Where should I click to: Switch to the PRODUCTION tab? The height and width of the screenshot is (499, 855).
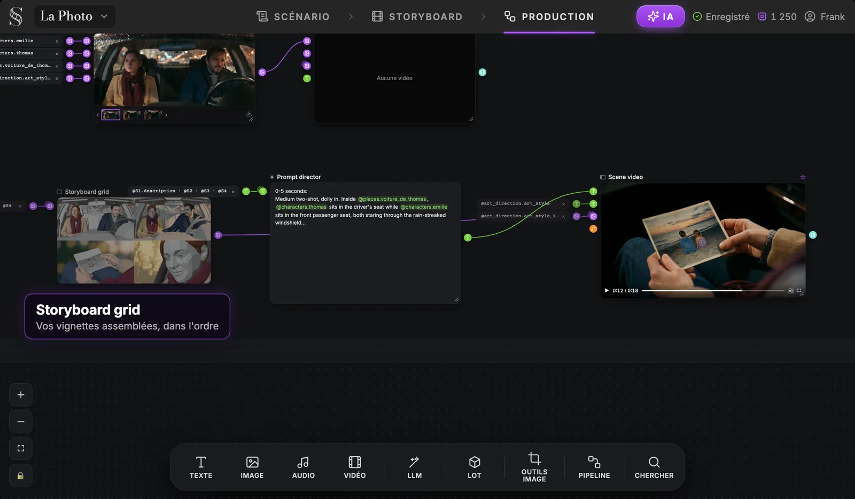click(549, 17)
